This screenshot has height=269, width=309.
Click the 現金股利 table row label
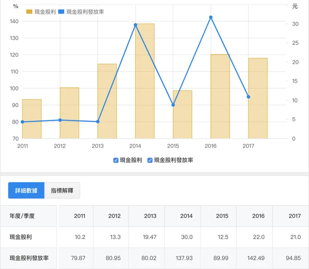[21, 237]
